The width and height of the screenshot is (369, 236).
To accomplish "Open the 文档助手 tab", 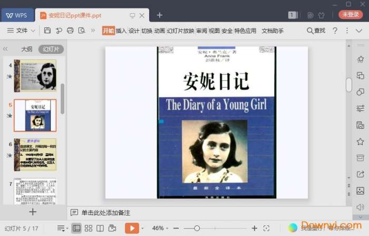I will click(x=273, y=31).
